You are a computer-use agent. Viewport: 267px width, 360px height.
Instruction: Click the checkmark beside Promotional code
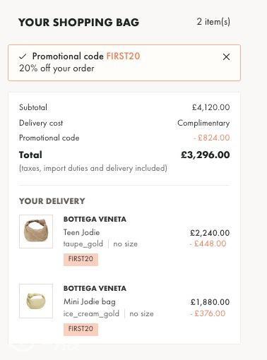pos(23,56)
